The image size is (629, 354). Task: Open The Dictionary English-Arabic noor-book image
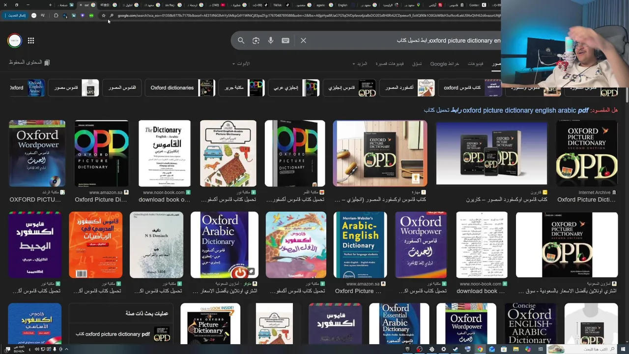[164, 153]
